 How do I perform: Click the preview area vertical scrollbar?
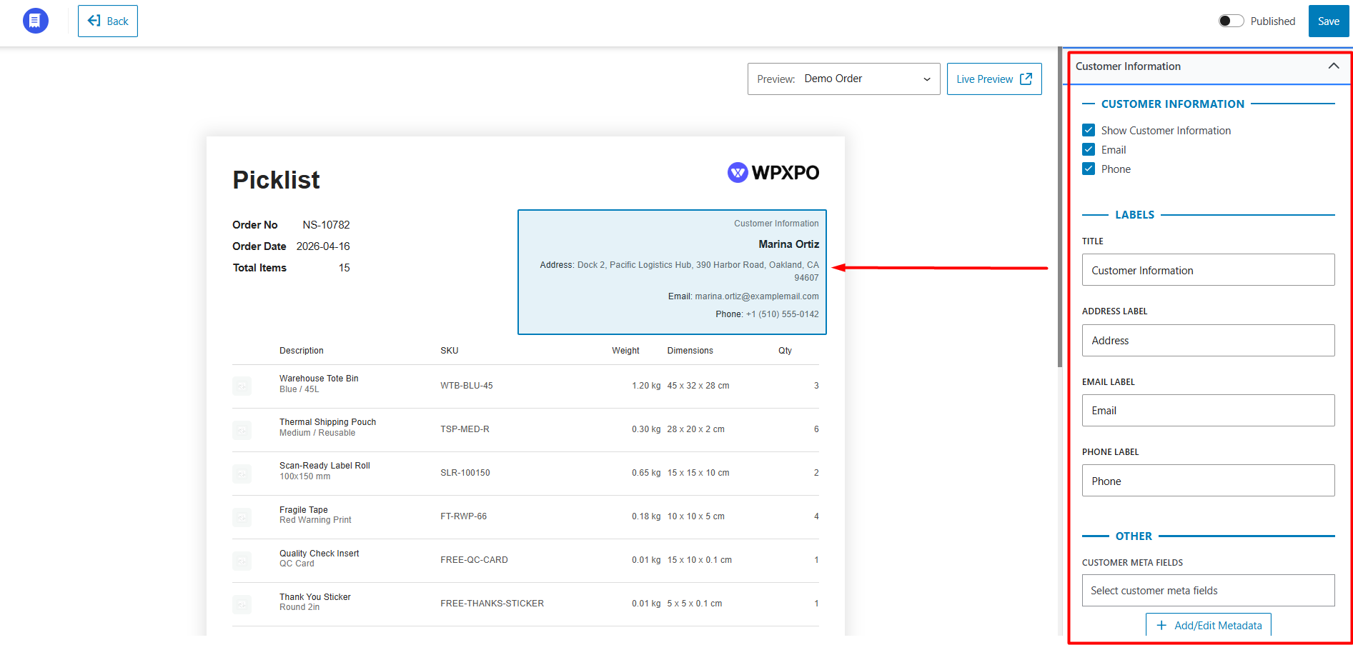[x=1060, y=207]
